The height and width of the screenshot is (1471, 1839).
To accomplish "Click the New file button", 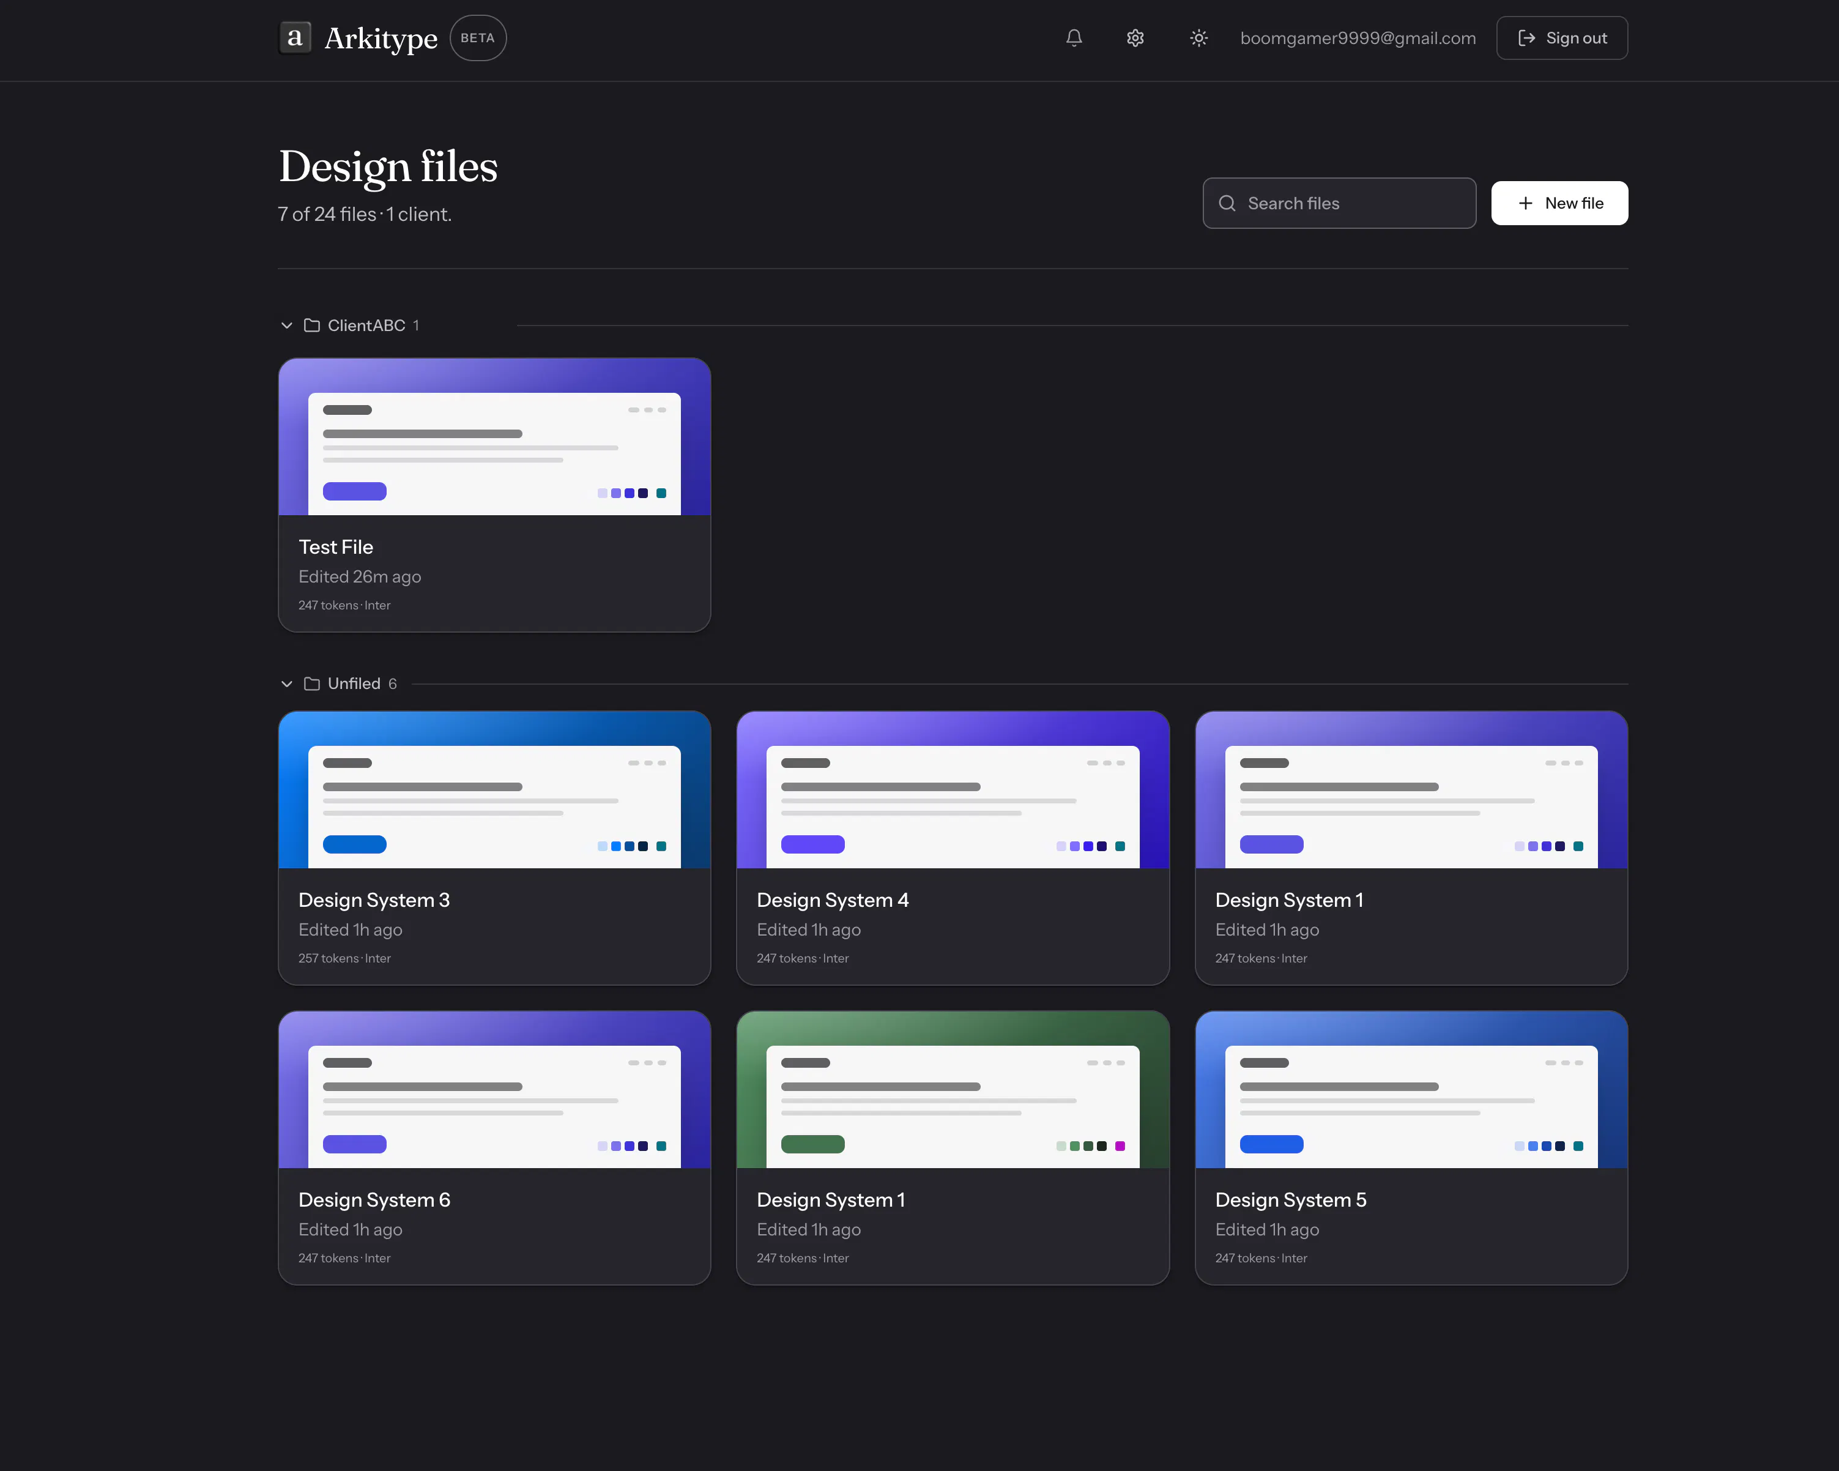I will click(x=1559, y=203).
